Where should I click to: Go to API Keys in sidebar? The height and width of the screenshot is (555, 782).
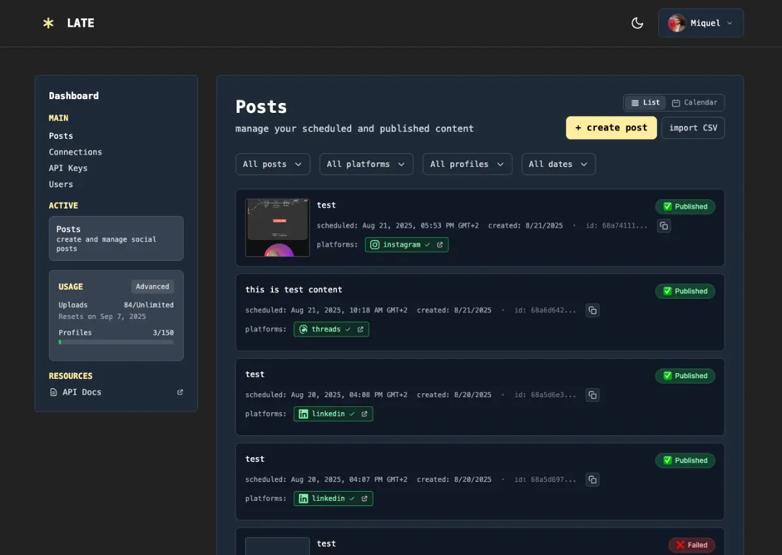(x=68, y=168)
